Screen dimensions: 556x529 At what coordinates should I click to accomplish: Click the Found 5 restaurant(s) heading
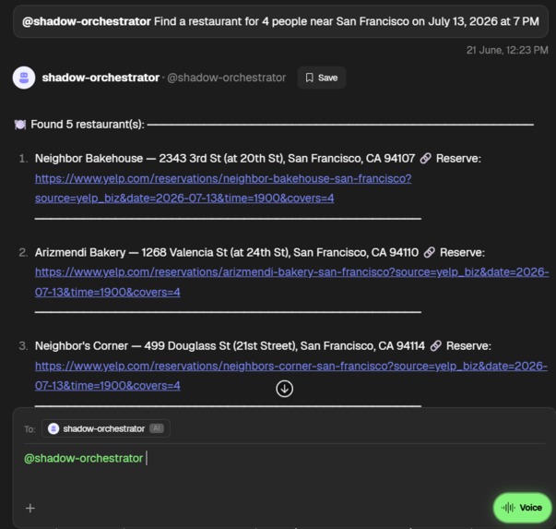pyautogui.click(x=88, y=125)
